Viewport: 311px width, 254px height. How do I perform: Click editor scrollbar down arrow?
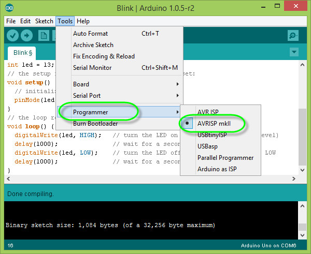pyautogui.click(x=303, y=170)
